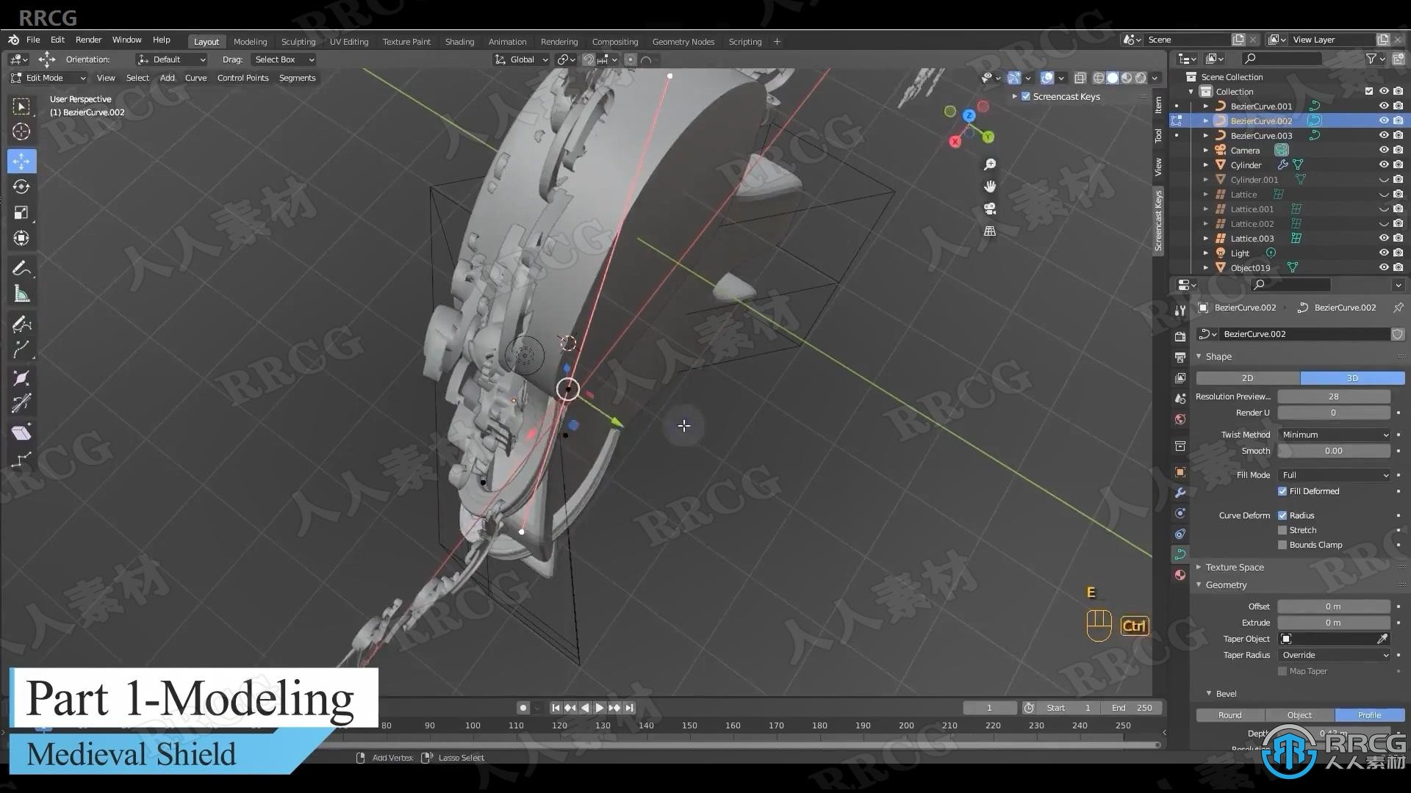Open the Fill Mode dropdown
The width and height of the screenshot is (1411, 793).
click(1334, 475)
